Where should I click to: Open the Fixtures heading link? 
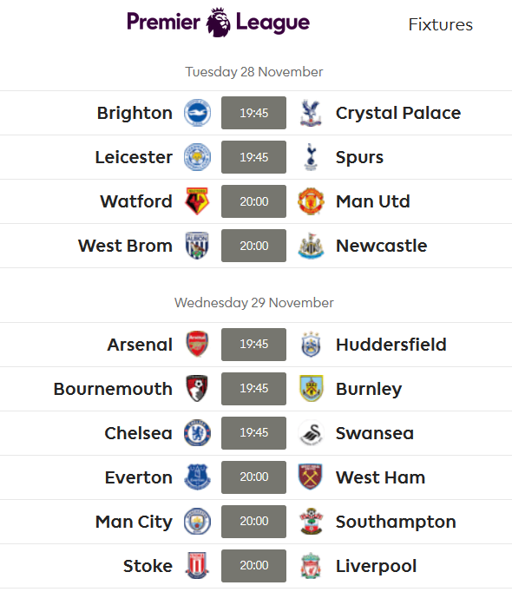point(440,24)
